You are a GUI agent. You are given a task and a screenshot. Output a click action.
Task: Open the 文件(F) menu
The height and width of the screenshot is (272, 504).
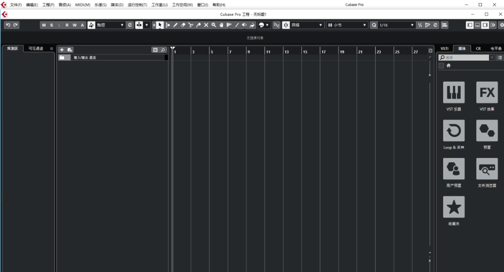[16, 5]
